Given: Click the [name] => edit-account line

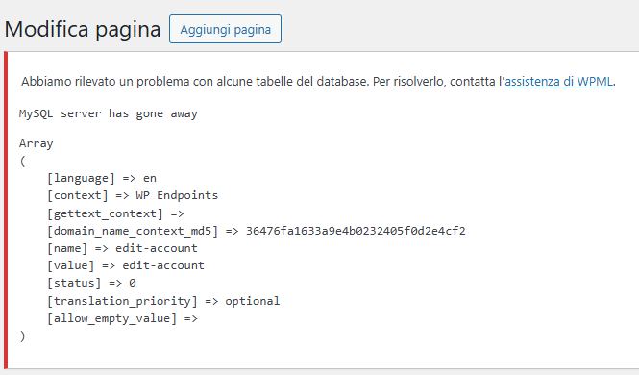Looking at the screenshot, I should (122, 248).
